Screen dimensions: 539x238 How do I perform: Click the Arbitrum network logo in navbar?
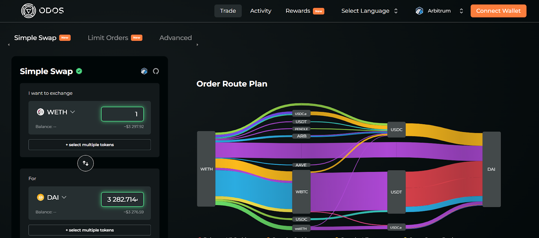pos(419,11)
